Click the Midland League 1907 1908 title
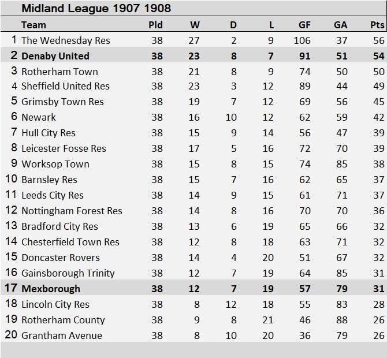Image resolution: width=387 pixels, height=358 pixels. (96, 9)
